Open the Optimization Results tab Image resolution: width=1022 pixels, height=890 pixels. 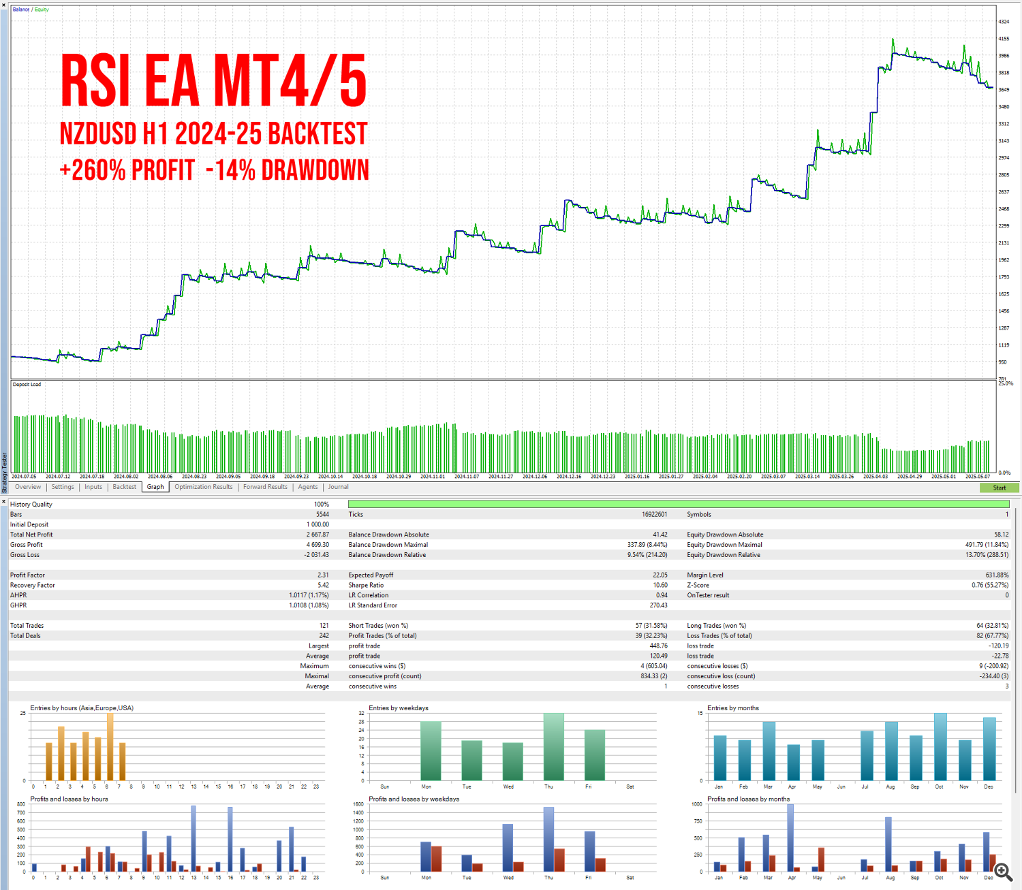point(204,487)
